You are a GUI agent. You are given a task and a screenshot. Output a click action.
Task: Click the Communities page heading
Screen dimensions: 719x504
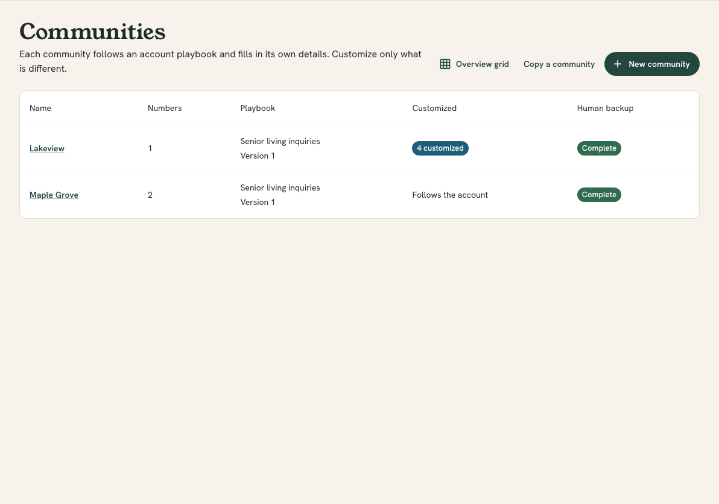[92, 31]
